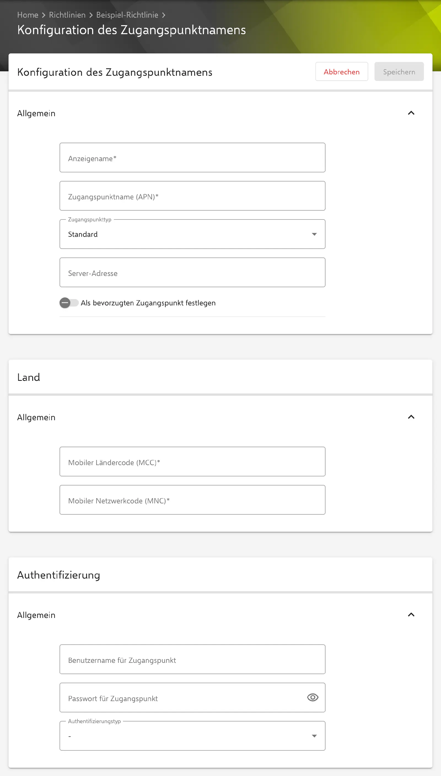
Task: Open the Authentifizierungstyp dropdown
Action: pos(192,736)
